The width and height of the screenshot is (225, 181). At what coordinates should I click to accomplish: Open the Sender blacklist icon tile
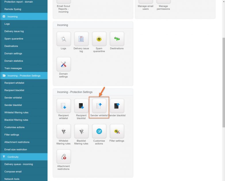117,106
